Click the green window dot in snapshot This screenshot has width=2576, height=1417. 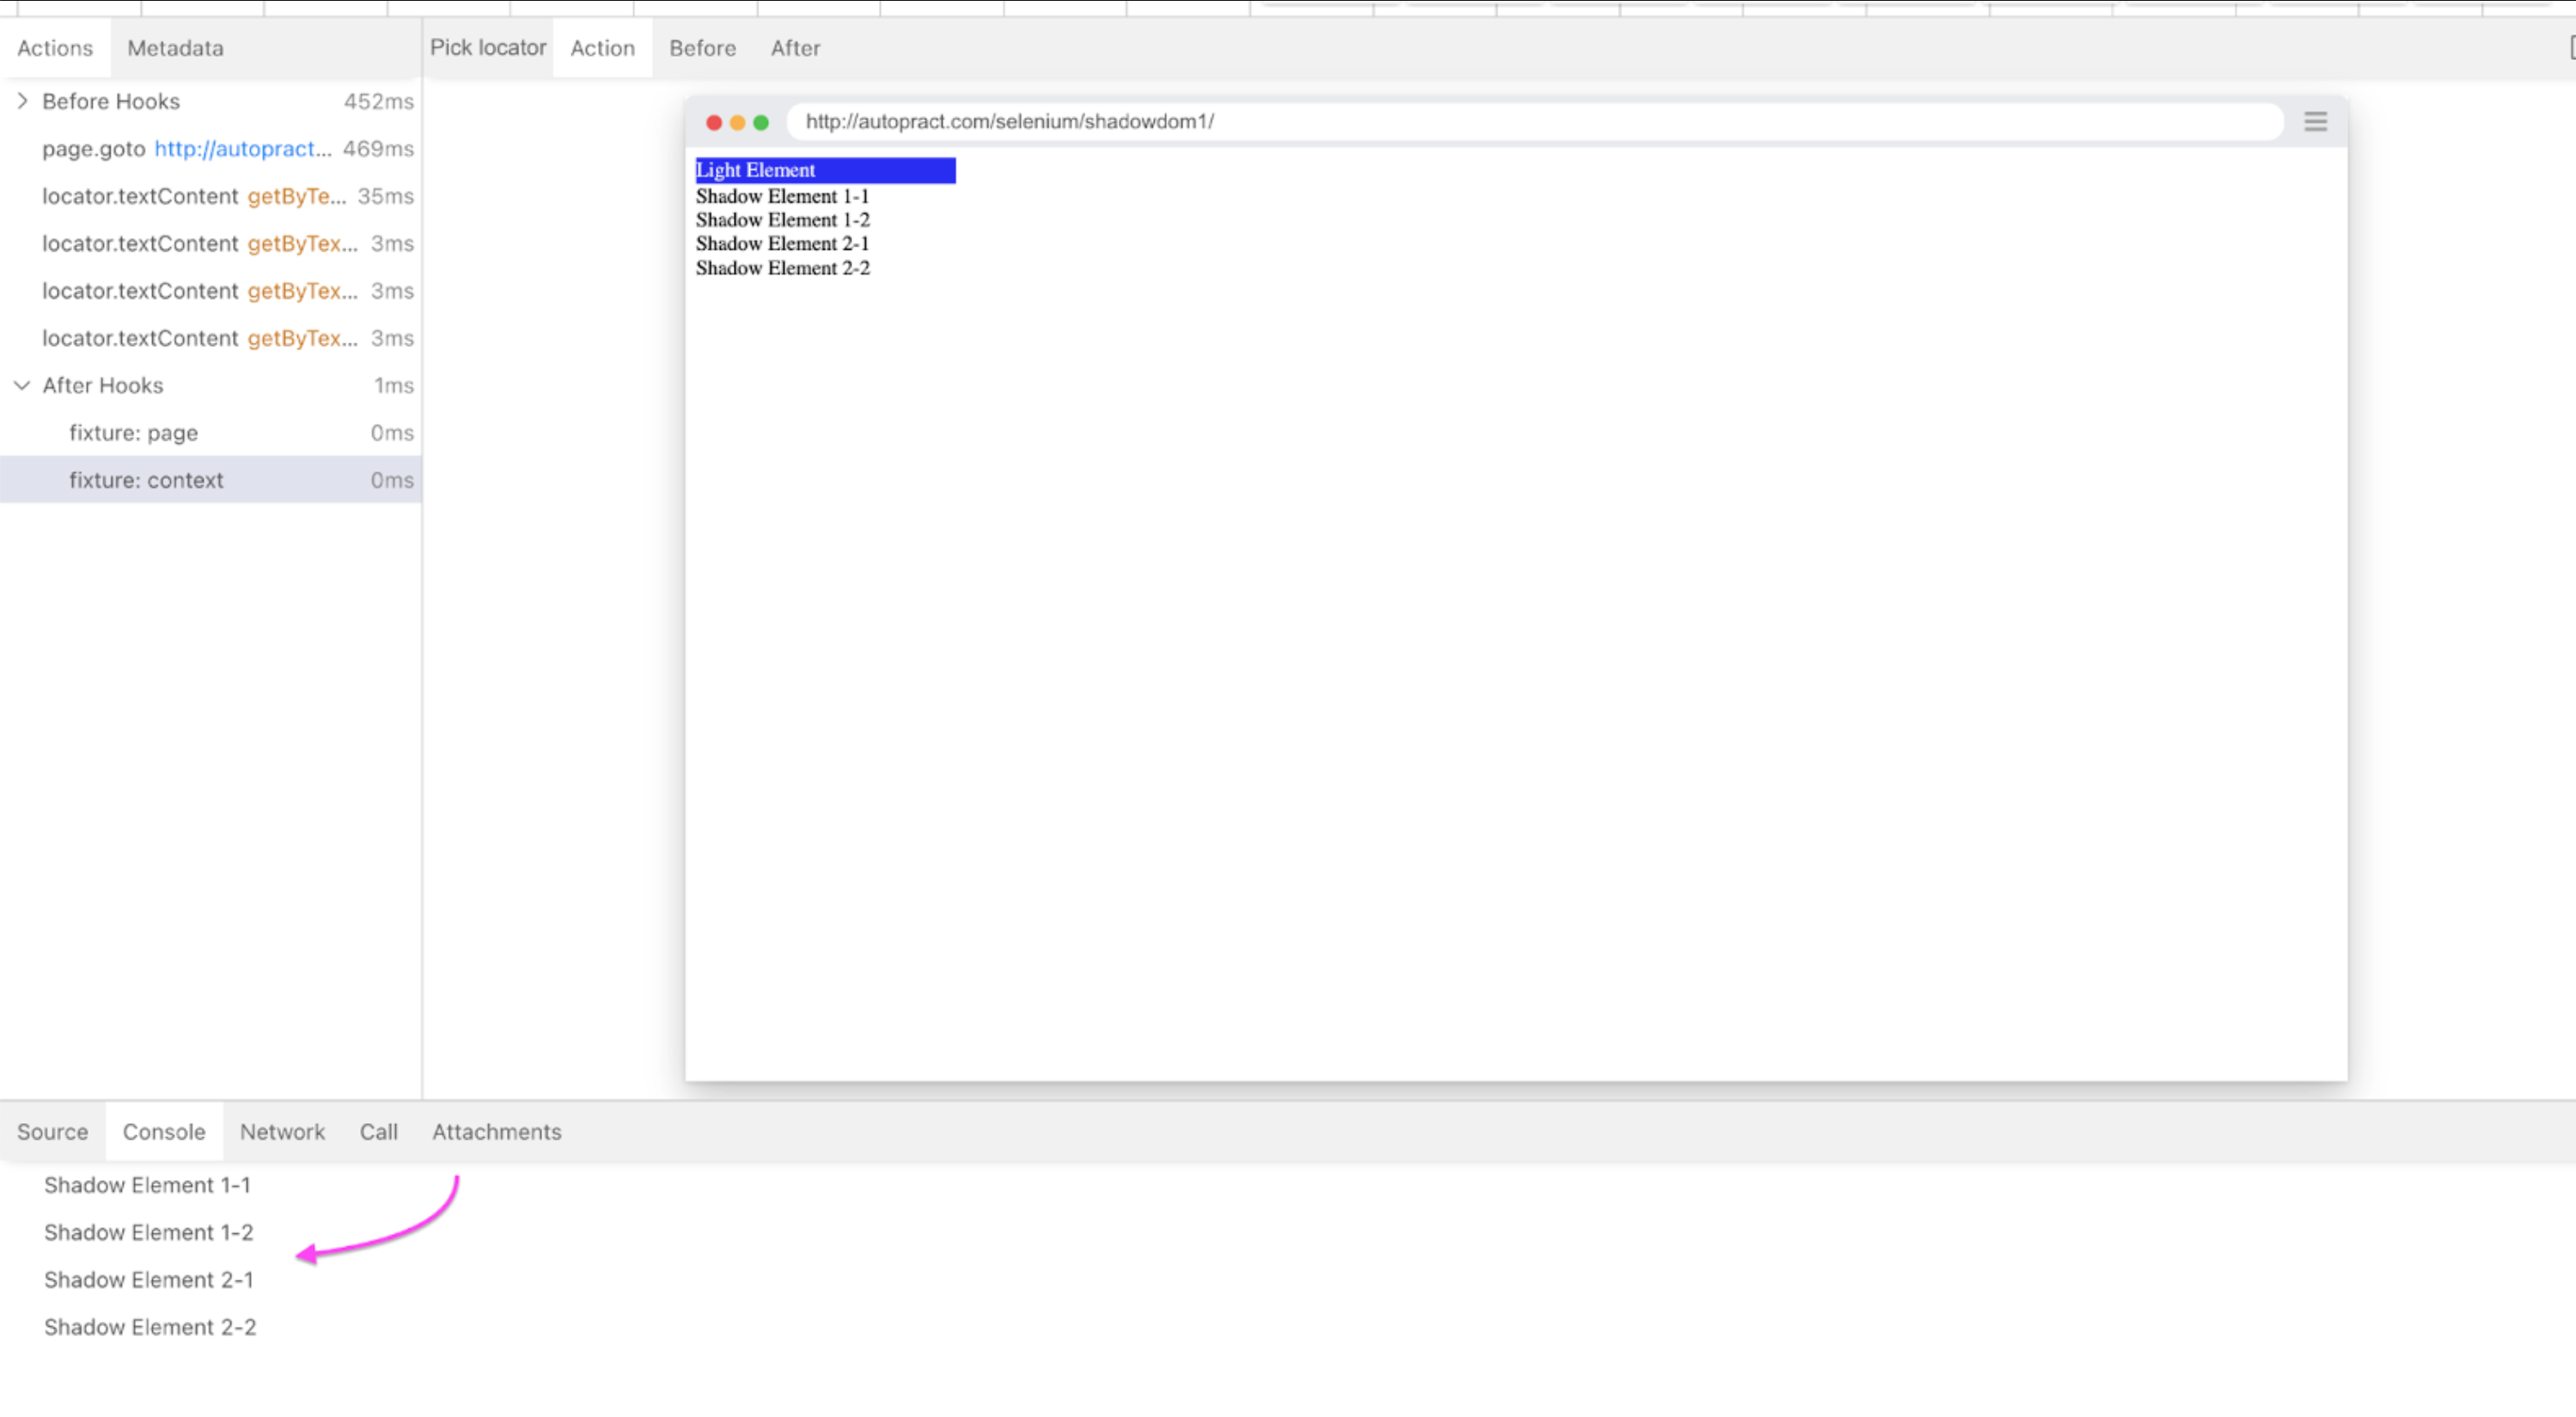(761, 122)
